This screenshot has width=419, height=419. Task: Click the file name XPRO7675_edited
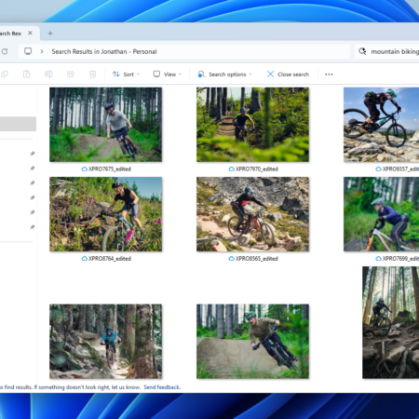tap(110, 169)
